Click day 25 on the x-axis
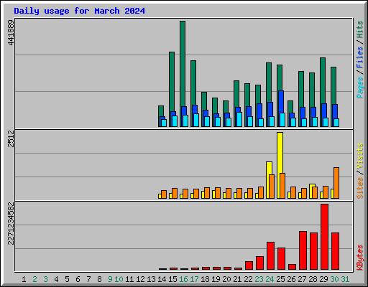The image size is (368, 287). (x=280, y=279)
